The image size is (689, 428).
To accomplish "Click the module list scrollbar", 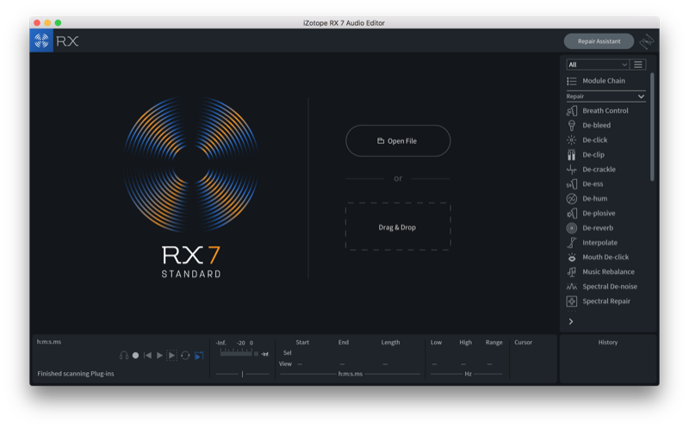I will click(652, 127).
